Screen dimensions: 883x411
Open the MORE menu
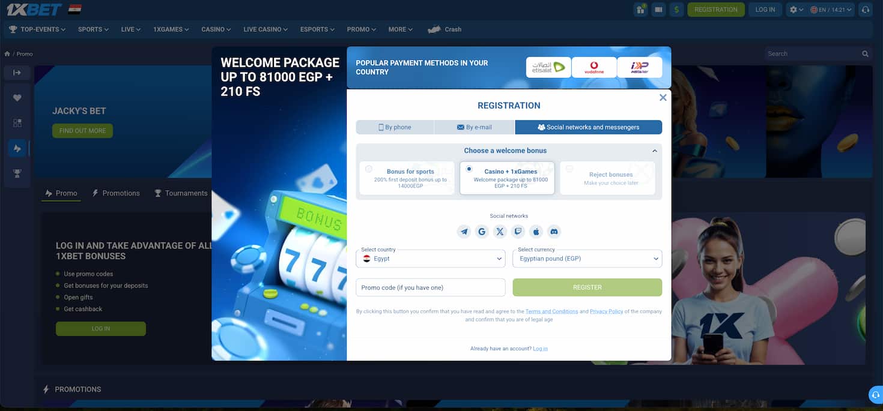pos(400,29)
